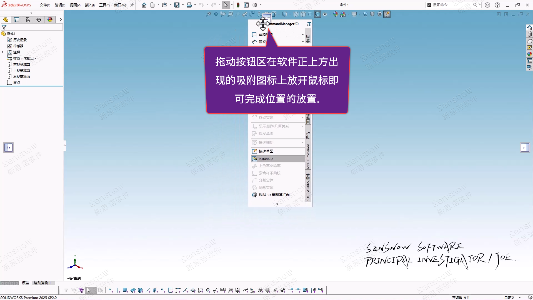Click the Save disk icon
533x300 pixels.
tap(177, 5)
